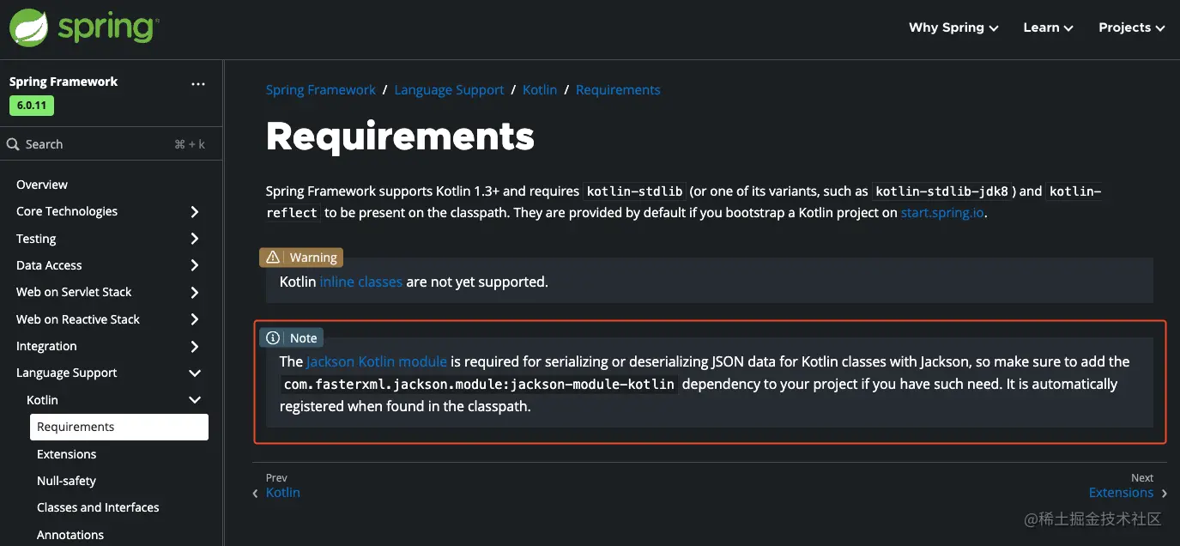Open the Jackson Kotlin module link

coord(376,361)
